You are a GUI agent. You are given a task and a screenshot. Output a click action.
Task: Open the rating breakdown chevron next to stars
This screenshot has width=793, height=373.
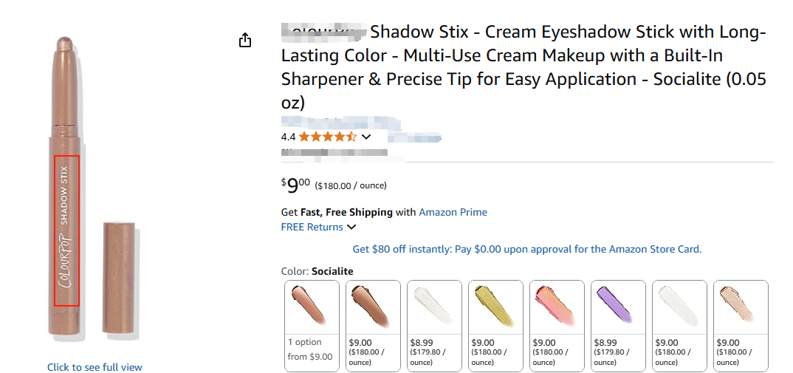(365, 137)
